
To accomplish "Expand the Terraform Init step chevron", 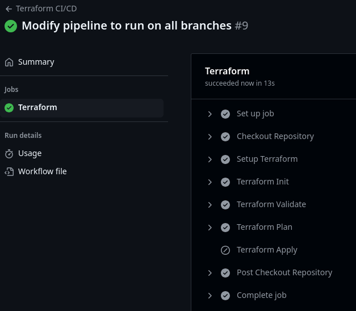I will point(210,182).
